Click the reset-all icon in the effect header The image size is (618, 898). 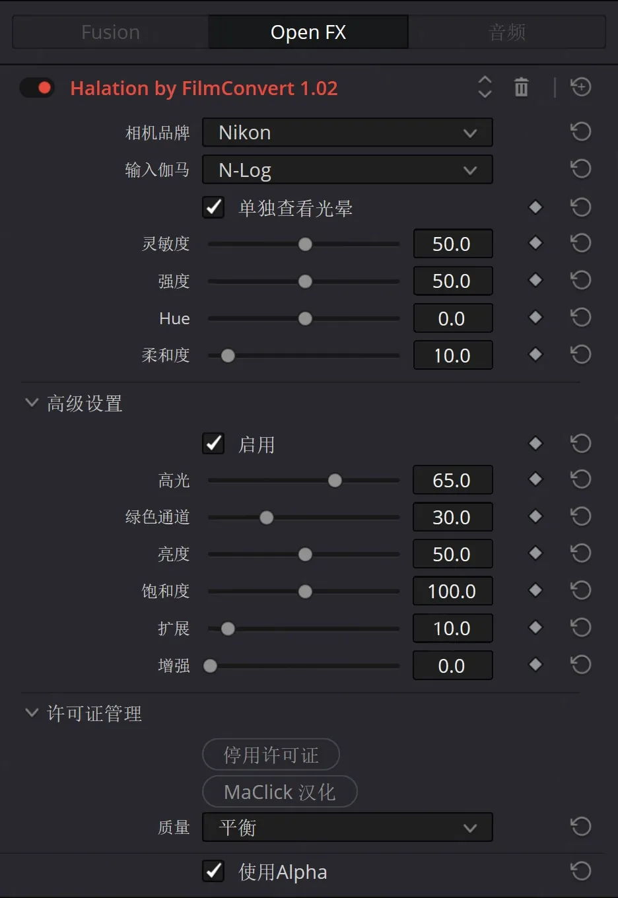(x=581, y=87)
